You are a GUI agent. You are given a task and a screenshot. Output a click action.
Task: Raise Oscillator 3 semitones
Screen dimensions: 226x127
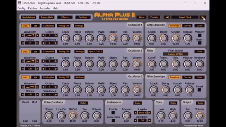pyautogui.click(x=56, y=95)
